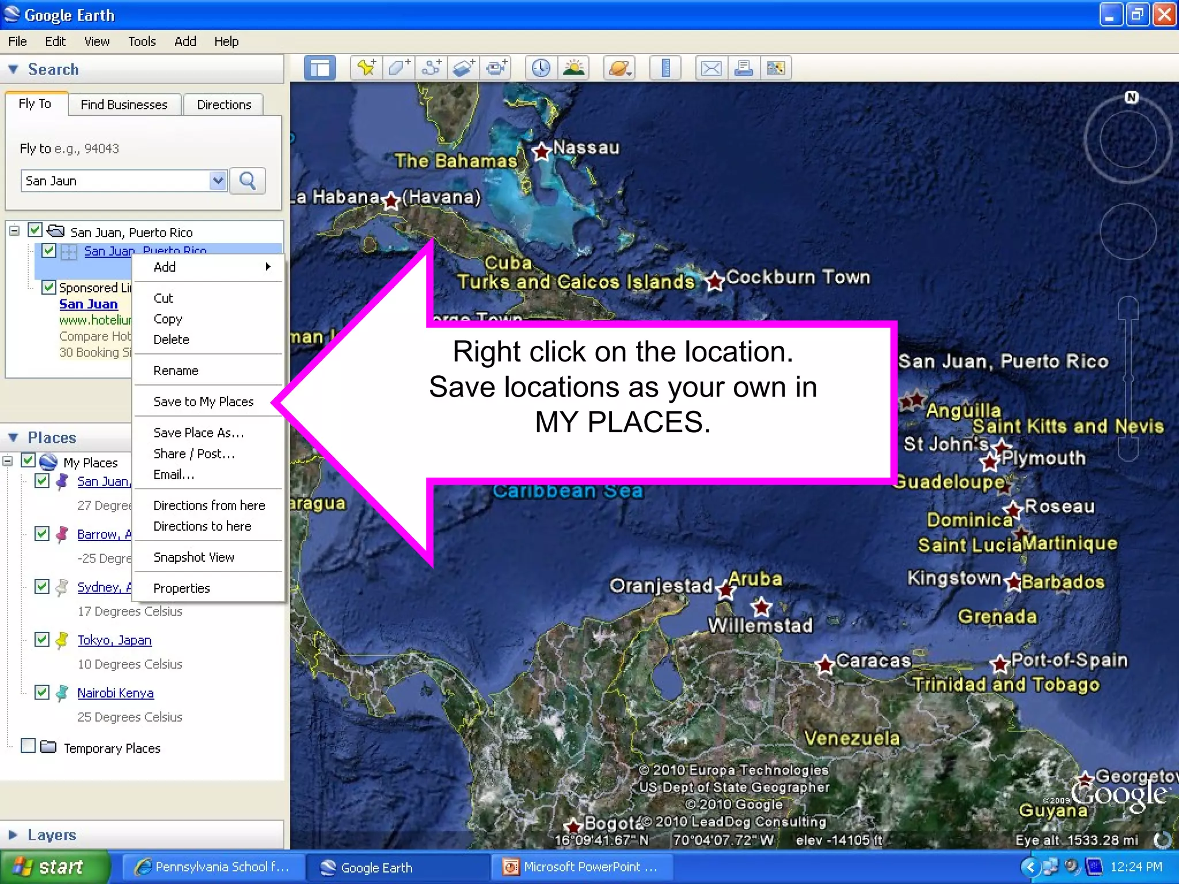Click the look-around compass ring
1179x884 pixels.
pos(1128,138)
